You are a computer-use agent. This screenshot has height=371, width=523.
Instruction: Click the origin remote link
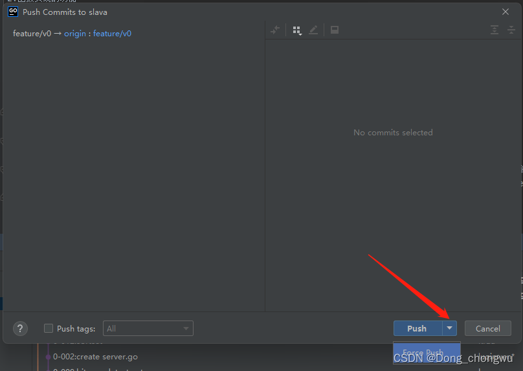point(75,34)
